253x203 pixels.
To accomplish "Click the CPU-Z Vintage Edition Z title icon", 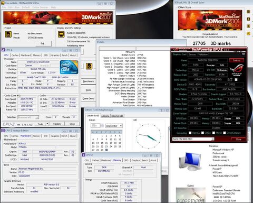I will (3, 131).
